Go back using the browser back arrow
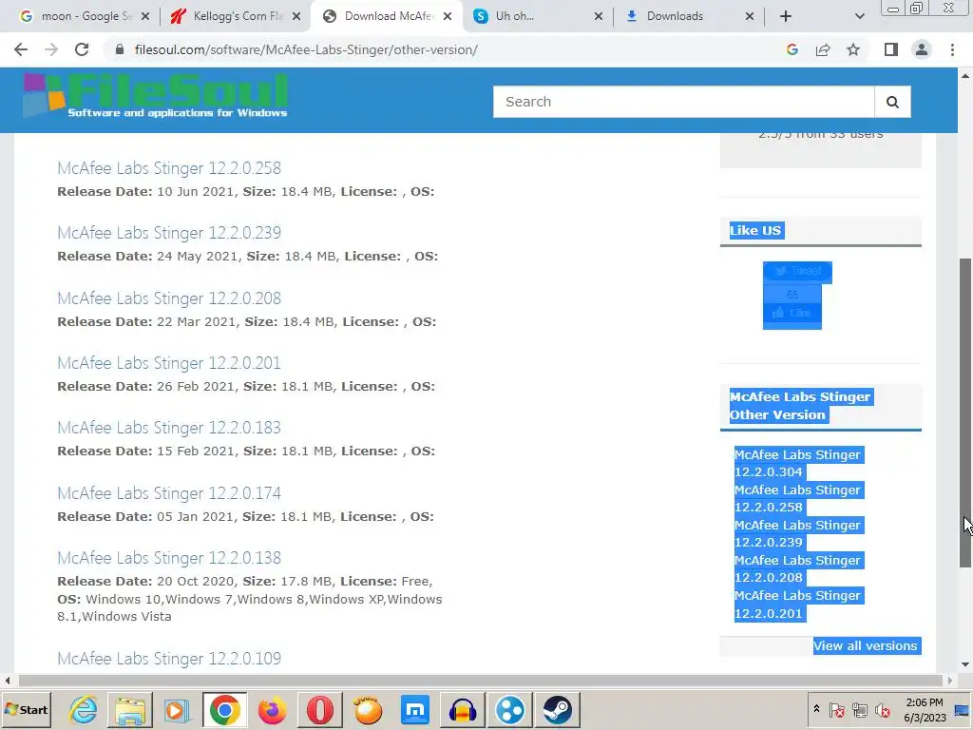The image size is (973, 730). tap(21, 49)
